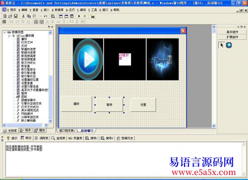The height and width of the screenshot is (180, 248).
Task: Open the 扩展组件 component group
Action: (x=232, y=37)
